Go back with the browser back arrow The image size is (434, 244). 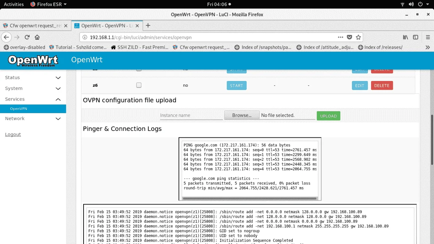(6, 37)
